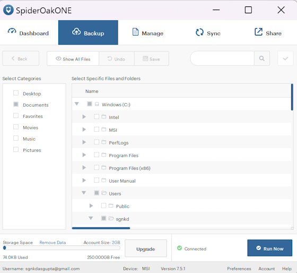Click the open sgnkd folder icon
The width and height of the screenshot is (297, 273).
(x=111, y=218)
